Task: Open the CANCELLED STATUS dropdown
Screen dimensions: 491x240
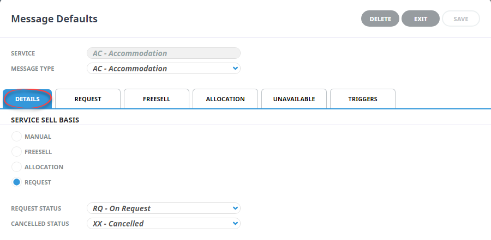Action: pos(164,224)
